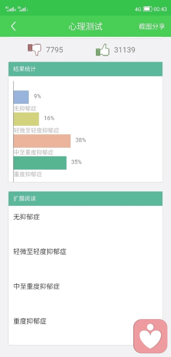171x357 pixels.
Task: Select the blue 9% bar
Action: point(21,97)
